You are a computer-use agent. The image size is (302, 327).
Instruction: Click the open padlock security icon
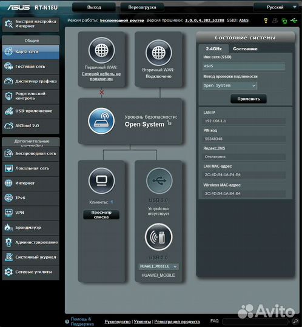pos(169,123)
